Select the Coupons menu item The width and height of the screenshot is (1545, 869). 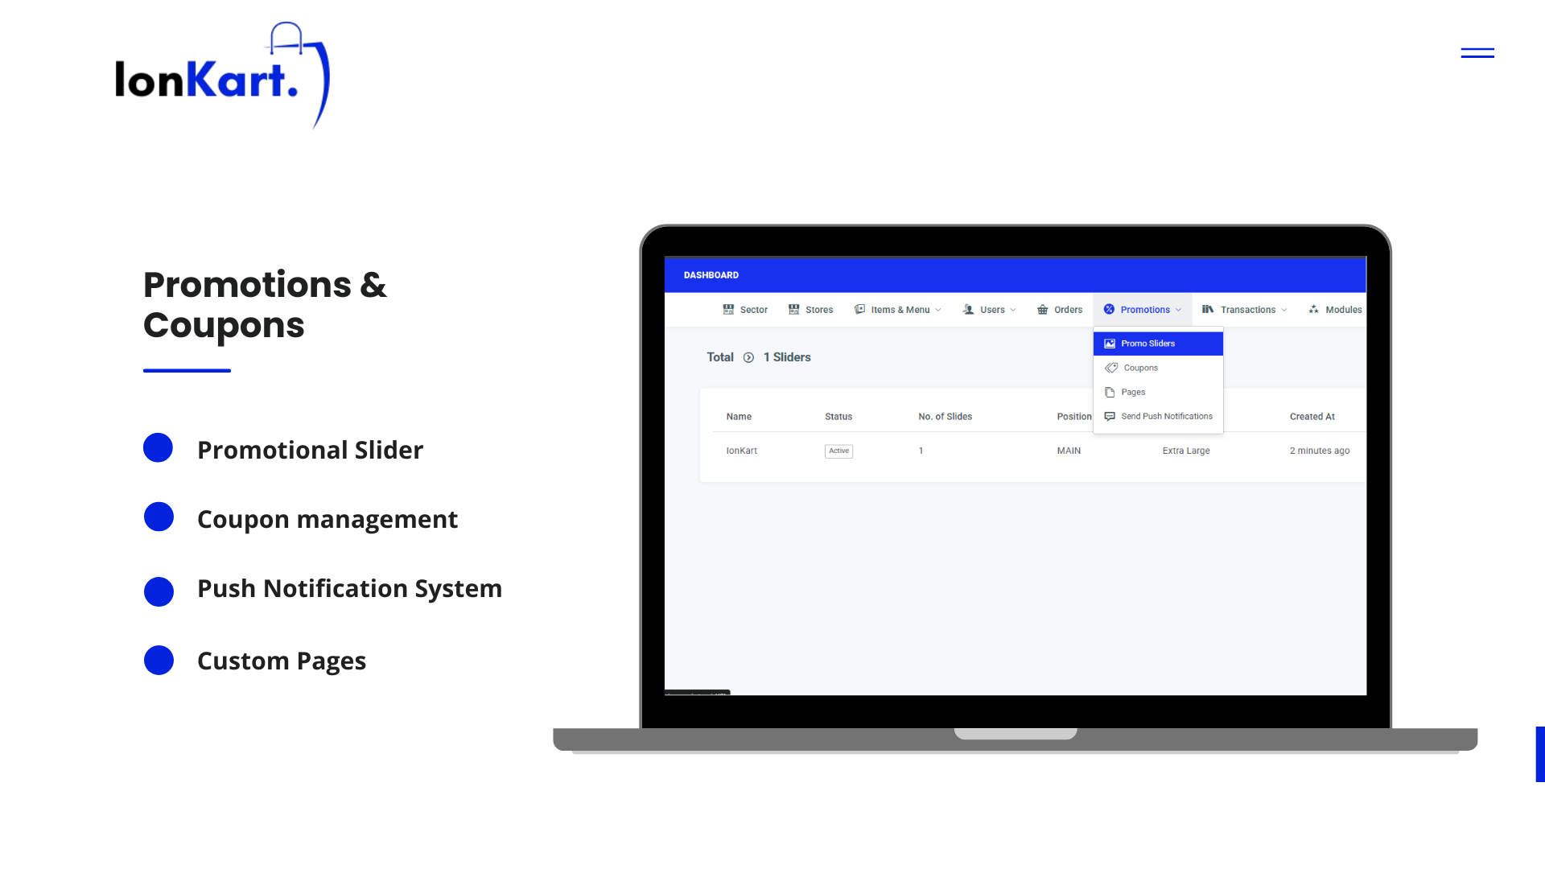1141,367
